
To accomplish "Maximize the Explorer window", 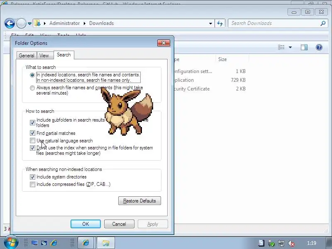I will pos(308,12).
